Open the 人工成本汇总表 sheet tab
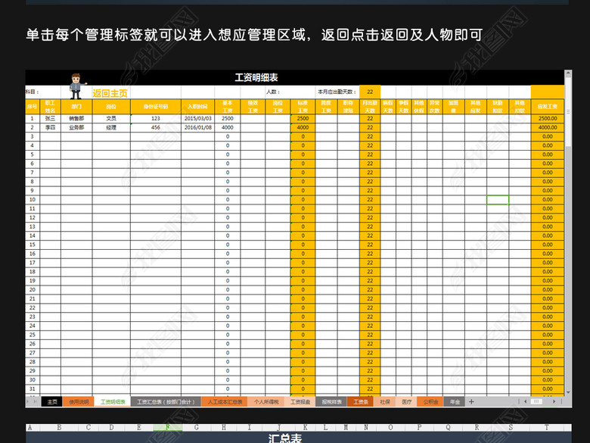This screenshot has width=590, height=443. pyautogui.click(x=225, y=402)
